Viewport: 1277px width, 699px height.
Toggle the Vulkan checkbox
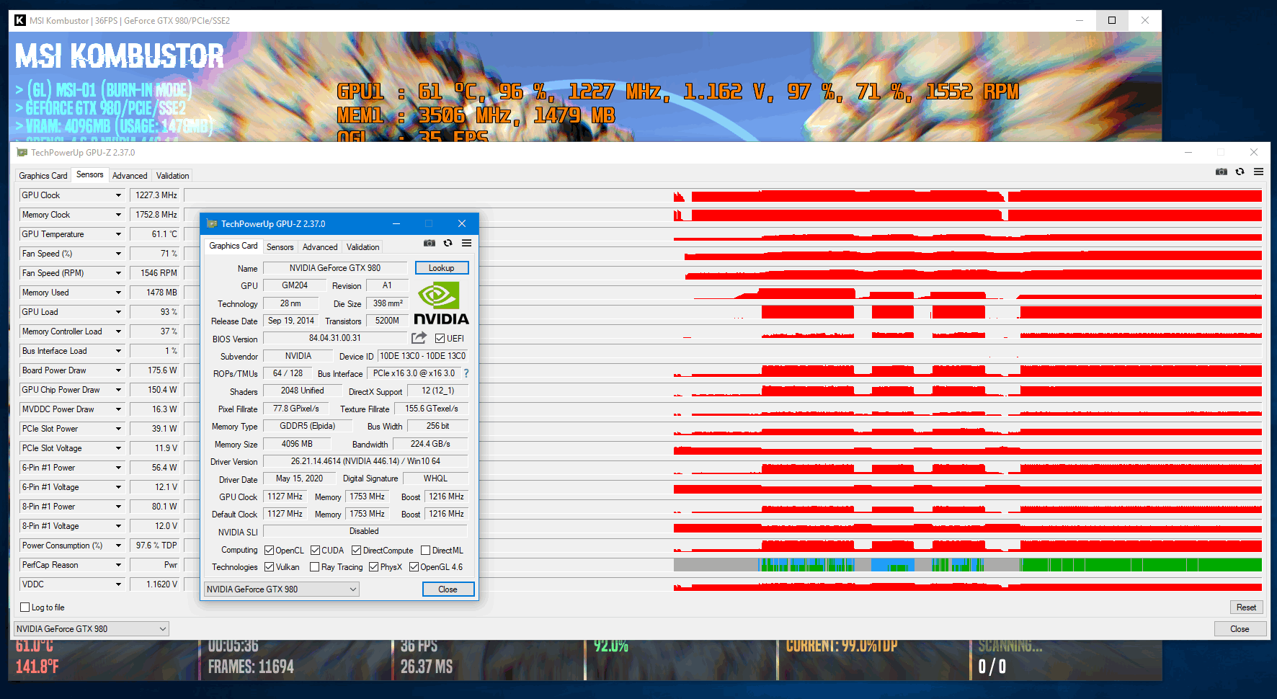point(269,566)
